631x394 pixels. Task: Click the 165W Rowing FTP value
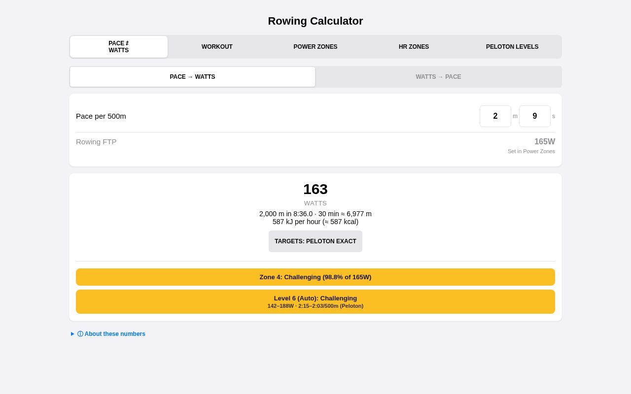pos(545,142)
